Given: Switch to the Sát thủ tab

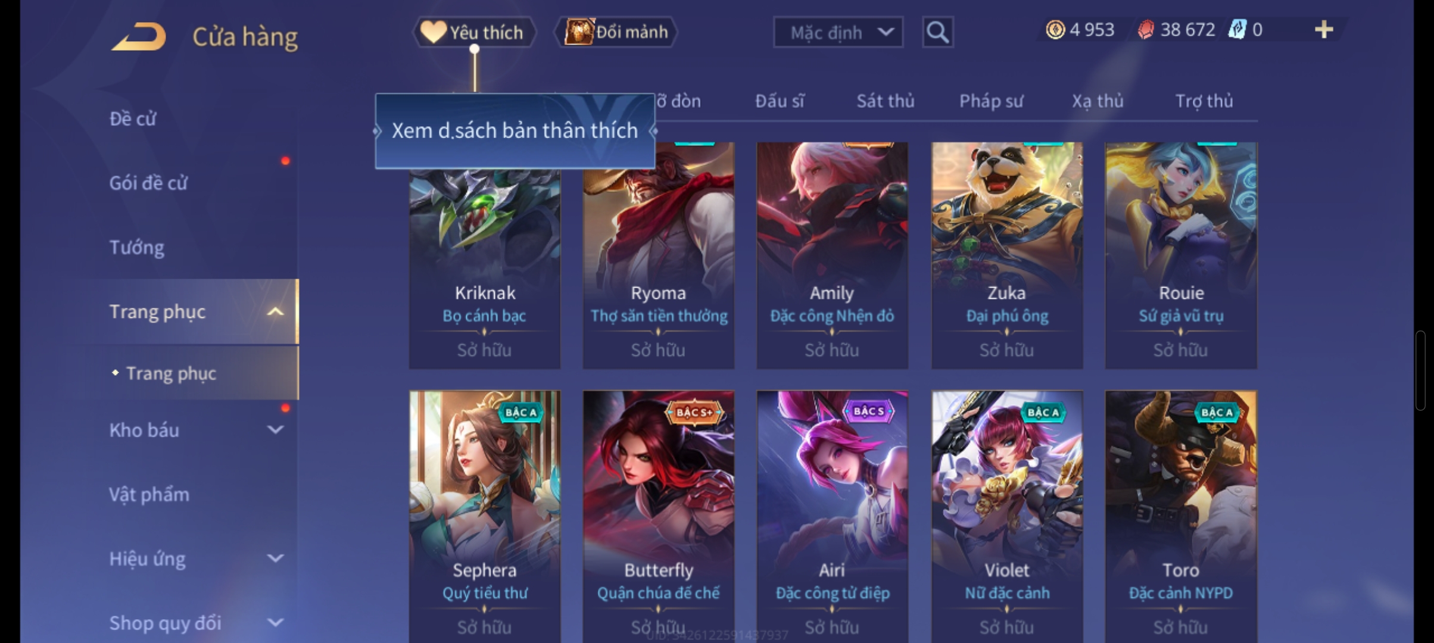Looking at the screenshot, I should (885, 101).
